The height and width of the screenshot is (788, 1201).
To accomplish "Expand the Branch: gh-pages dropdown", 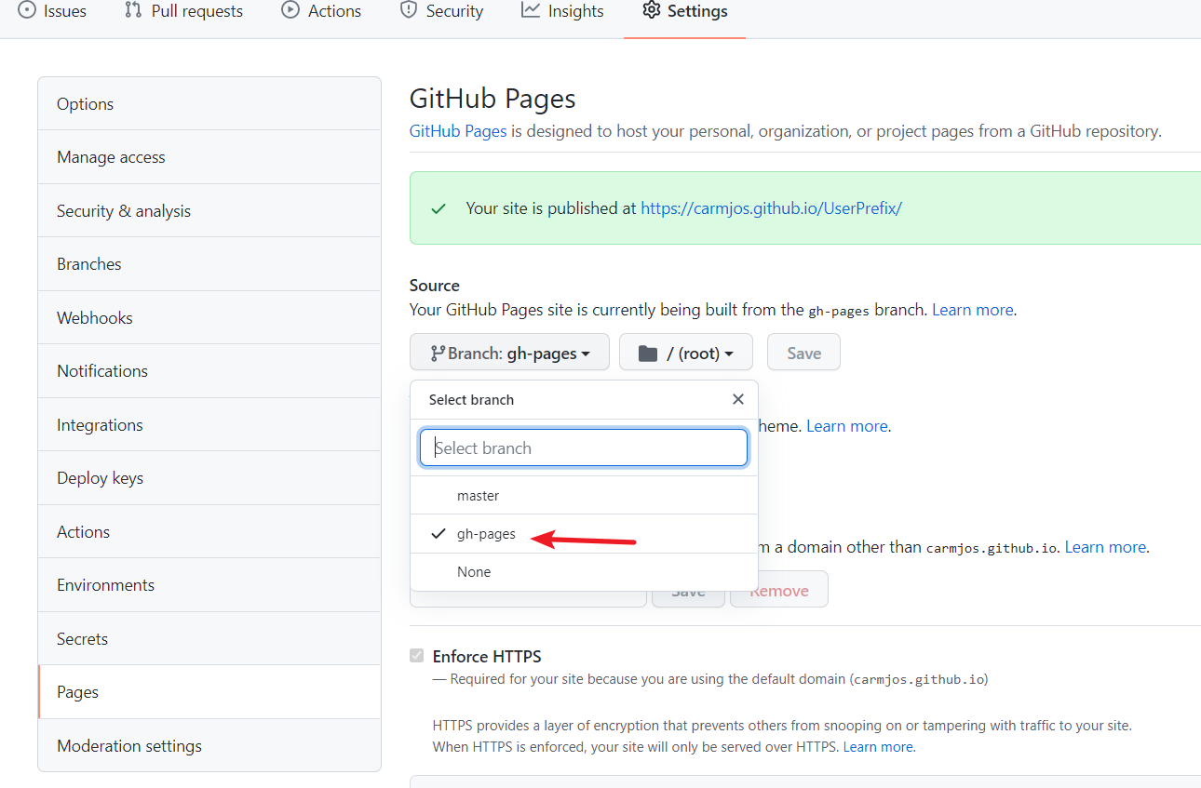I will [509, 354].
